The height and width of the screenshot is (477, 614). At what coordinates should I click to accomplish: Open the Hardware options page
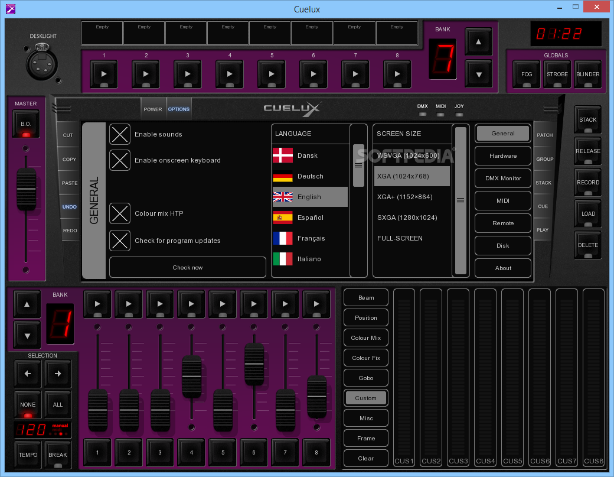(x=503, y=155)
